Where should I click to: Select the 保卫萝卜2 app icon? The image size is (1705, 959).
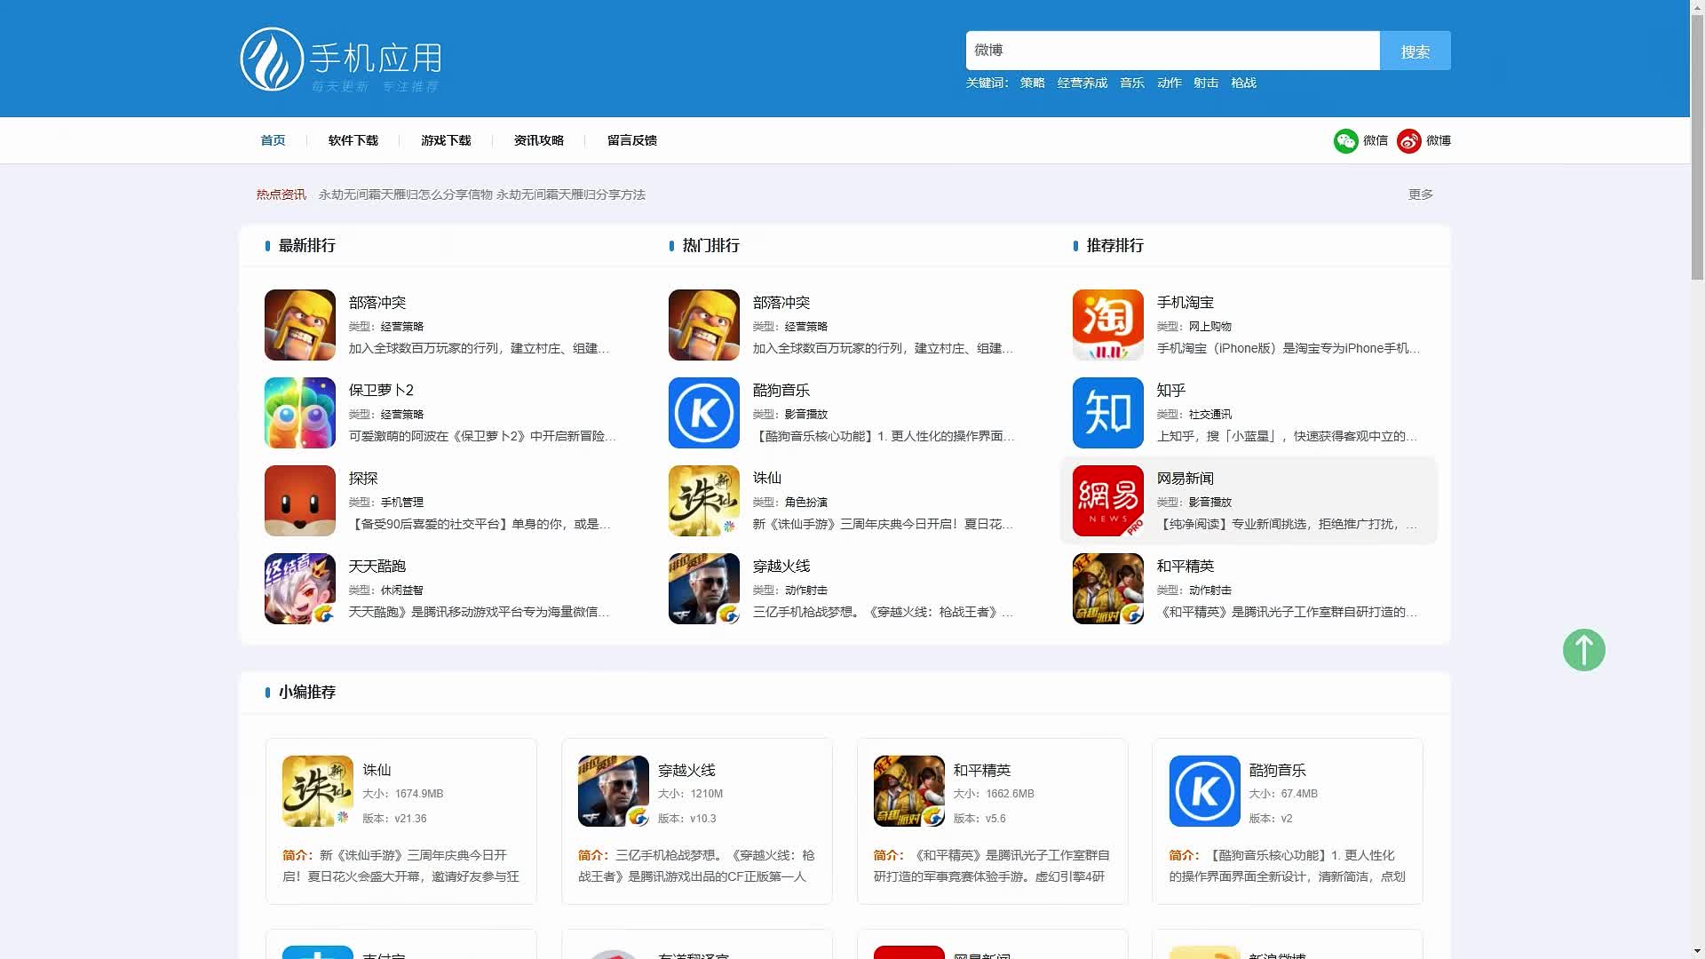(x=299, y=413)
